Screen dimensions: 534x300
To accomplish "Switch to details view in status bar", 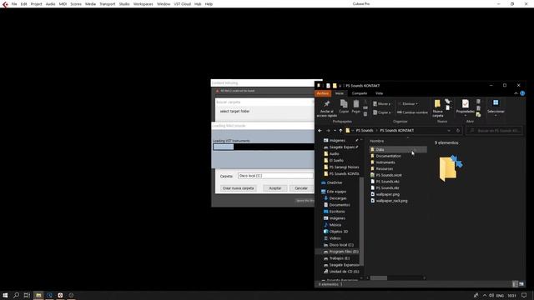I will pyautogui.click(x=516, y=284).
